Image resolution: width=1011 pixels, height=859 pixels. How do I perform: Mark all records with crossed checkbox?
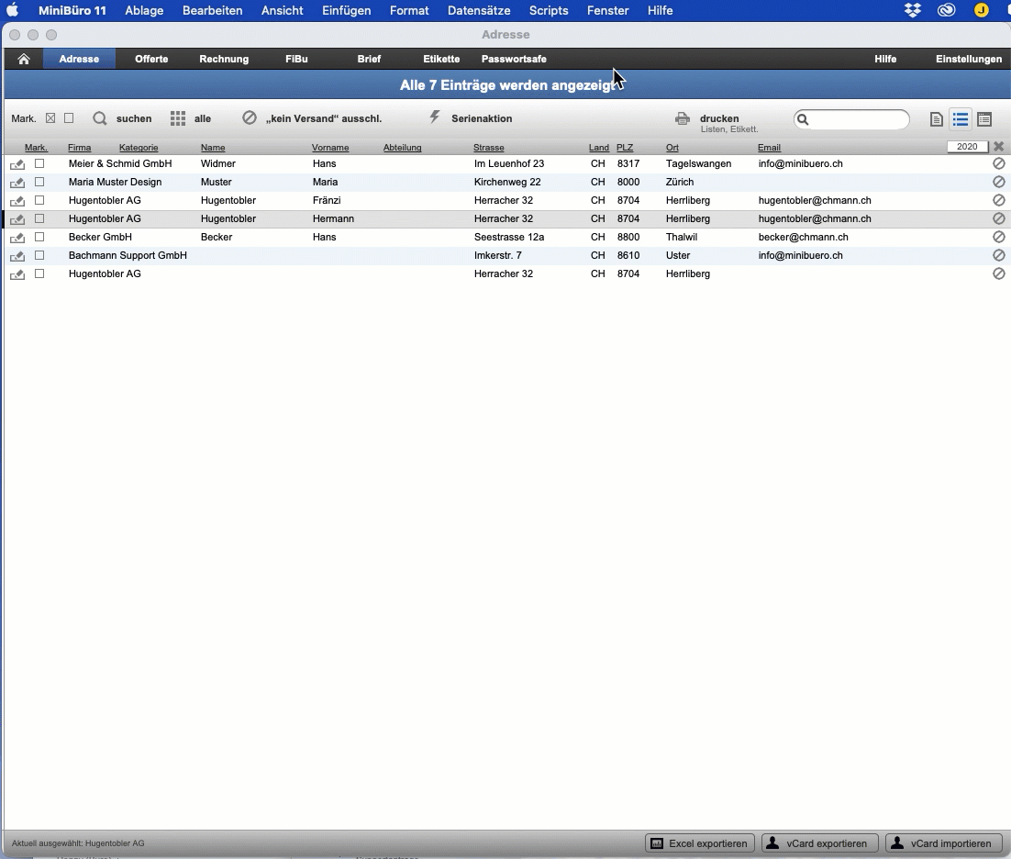coord(50,118)
